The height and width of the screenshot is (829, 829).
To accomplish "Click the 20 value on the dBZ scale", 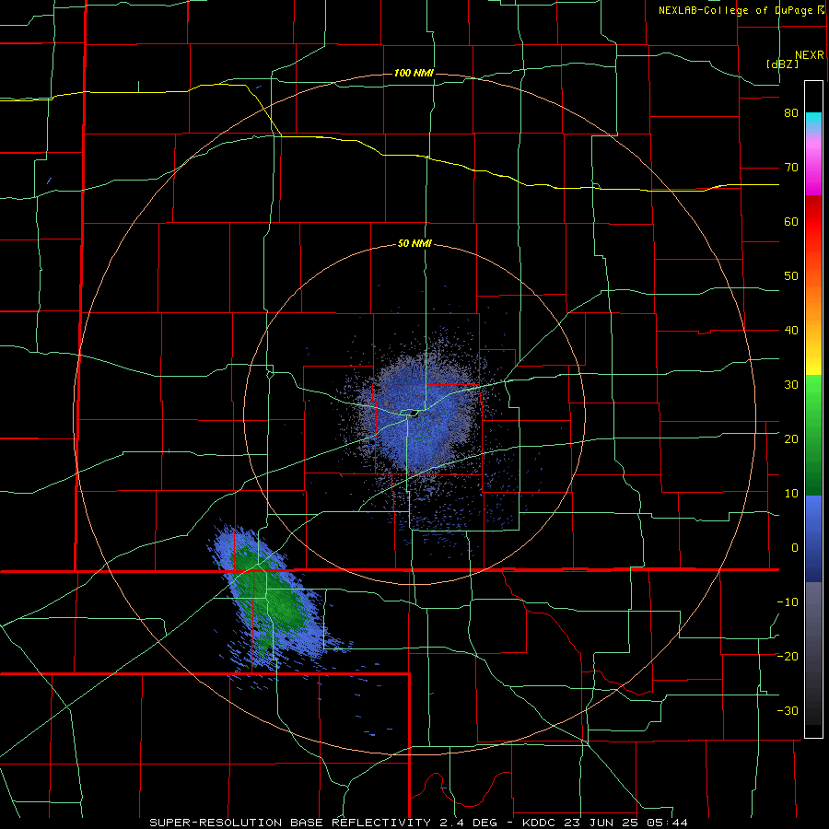I will [x=791, y=439].
